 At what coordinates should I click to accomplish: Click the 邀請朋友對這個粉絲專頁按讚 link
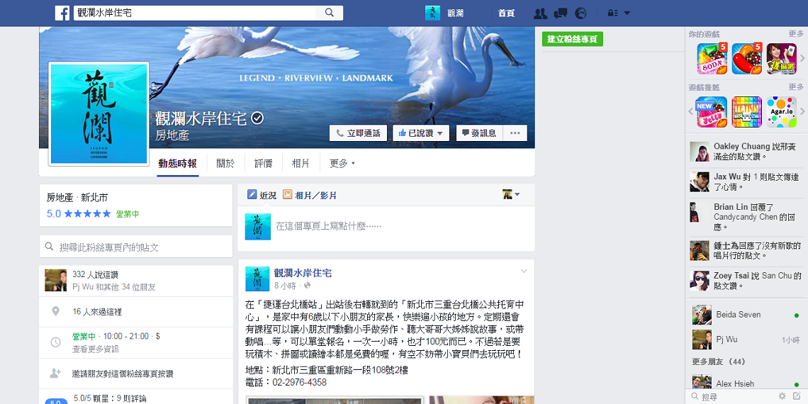coord(123,374)
